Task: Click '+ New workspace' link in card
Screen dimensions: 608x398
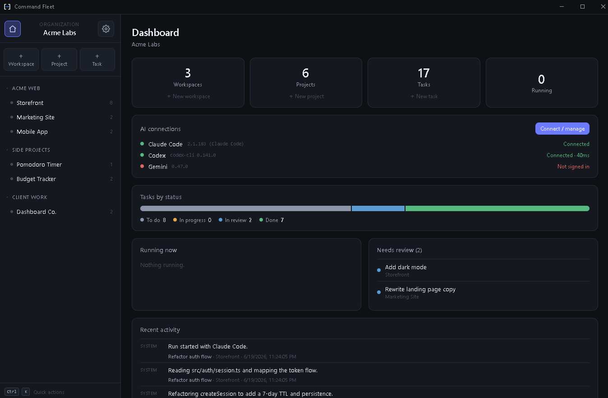Action: (x=188, y=96)
